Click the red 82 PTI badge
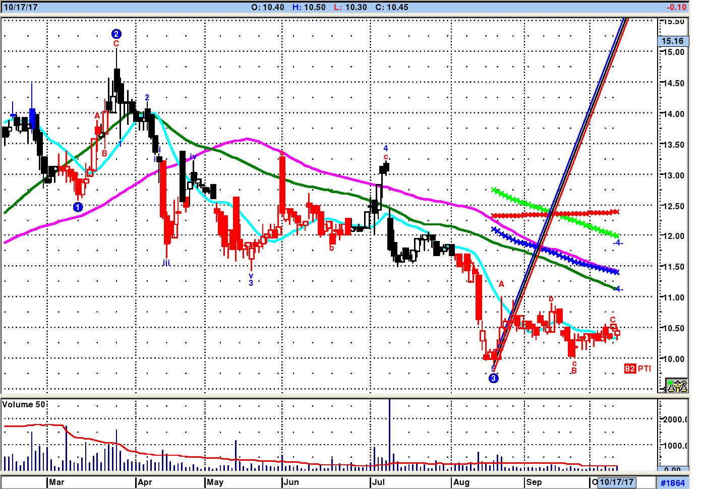This screenshot has width=706, height=489. (630, 369)
